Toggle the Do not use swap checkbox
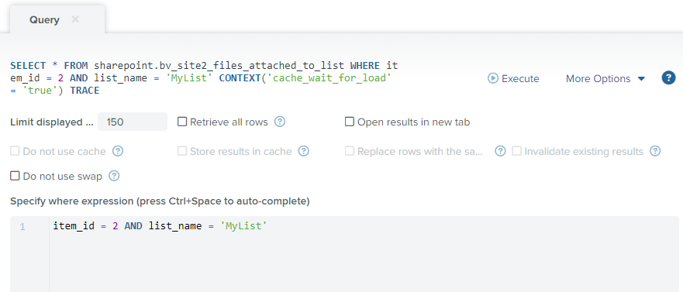683x292 pixels. [15, 176]
